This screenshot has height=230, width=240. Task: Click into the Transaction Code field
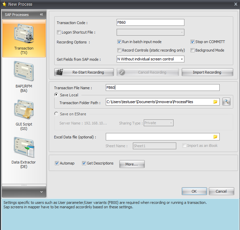[x=150, y=22]
